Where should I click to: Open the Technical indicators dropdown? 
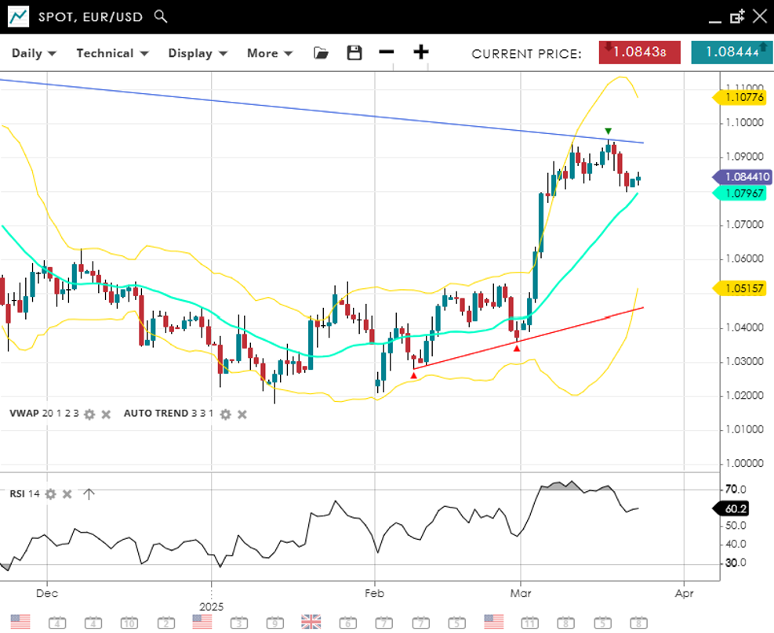[x=112, y=53]
